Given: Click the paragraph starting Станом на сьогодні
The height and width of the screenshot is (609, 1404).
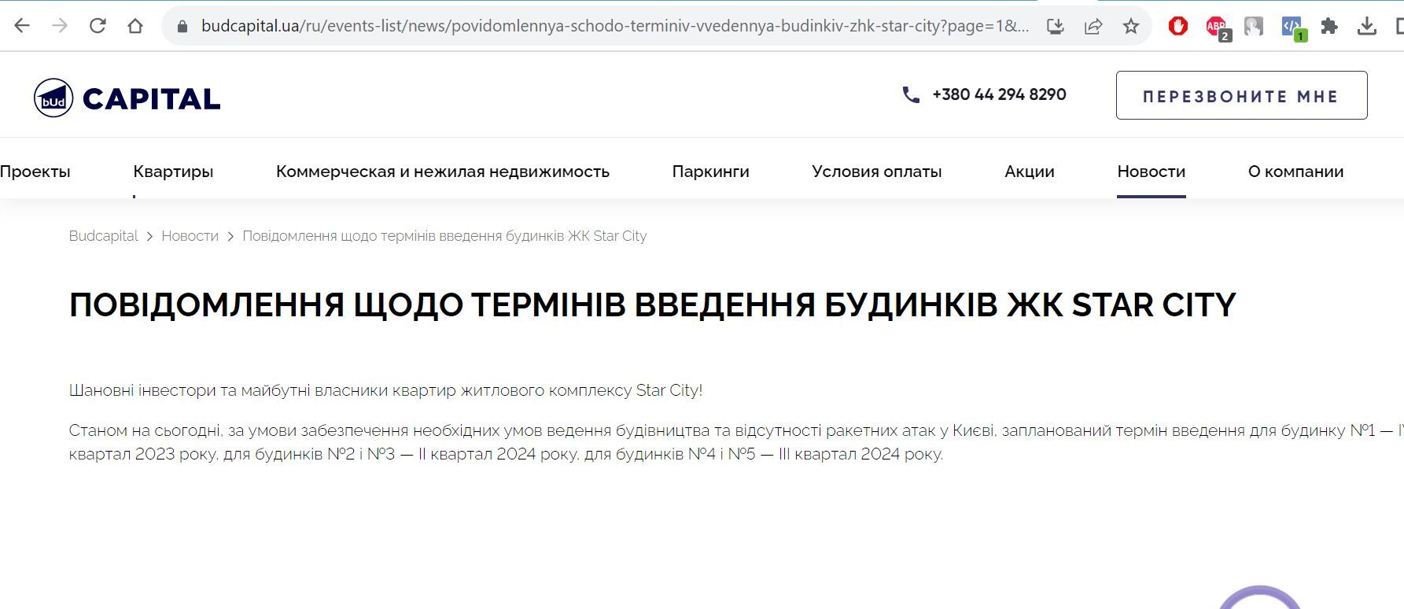Looking at the screenshot, I should [736, 442].
